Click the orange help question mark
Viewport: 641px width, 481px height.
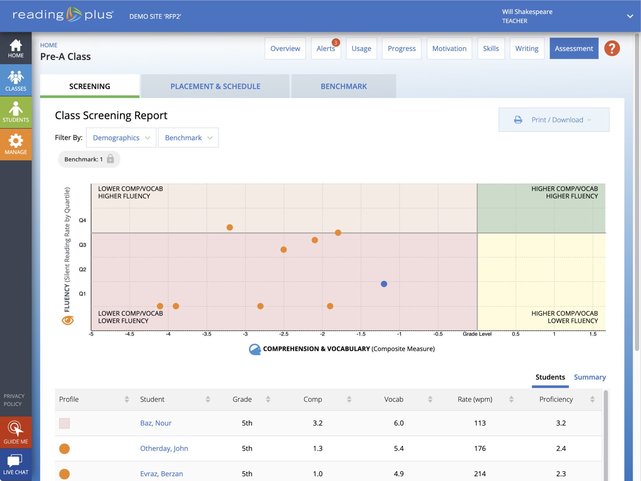(x=612, y=49)
